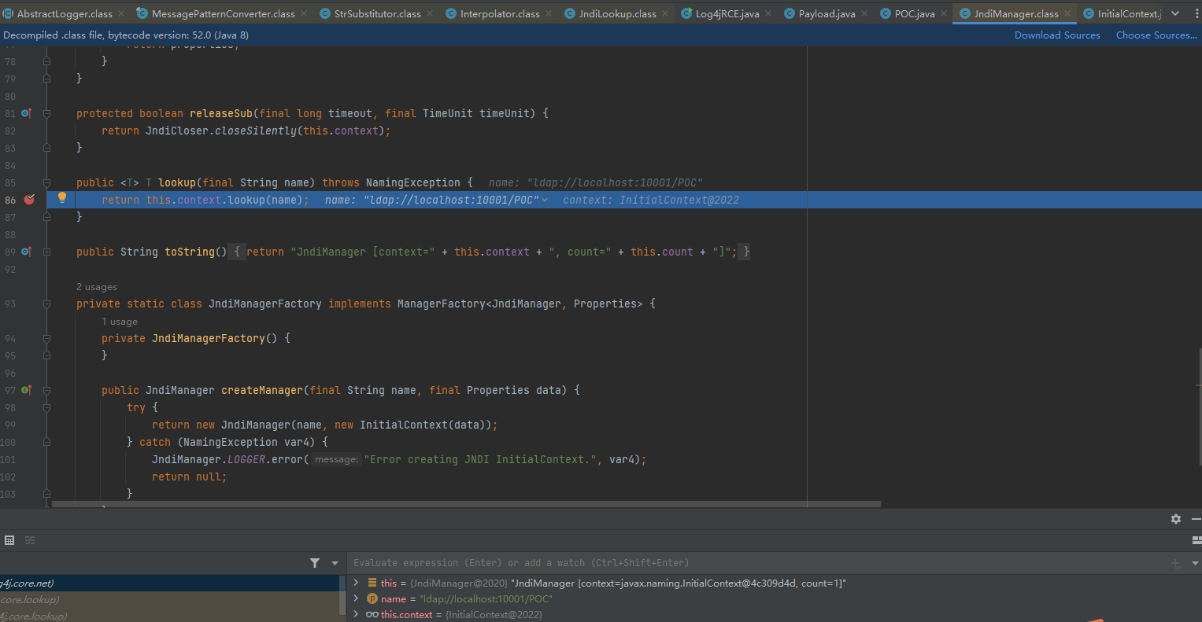Collapse the lookup method fold on line 85
This screenshot has height=622, width=1202.
46,182
